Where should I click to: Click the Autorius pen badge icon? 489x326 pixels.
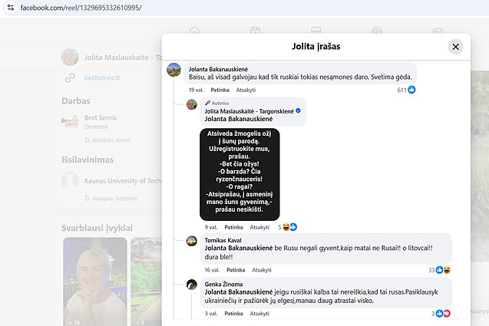pos(207,103)
